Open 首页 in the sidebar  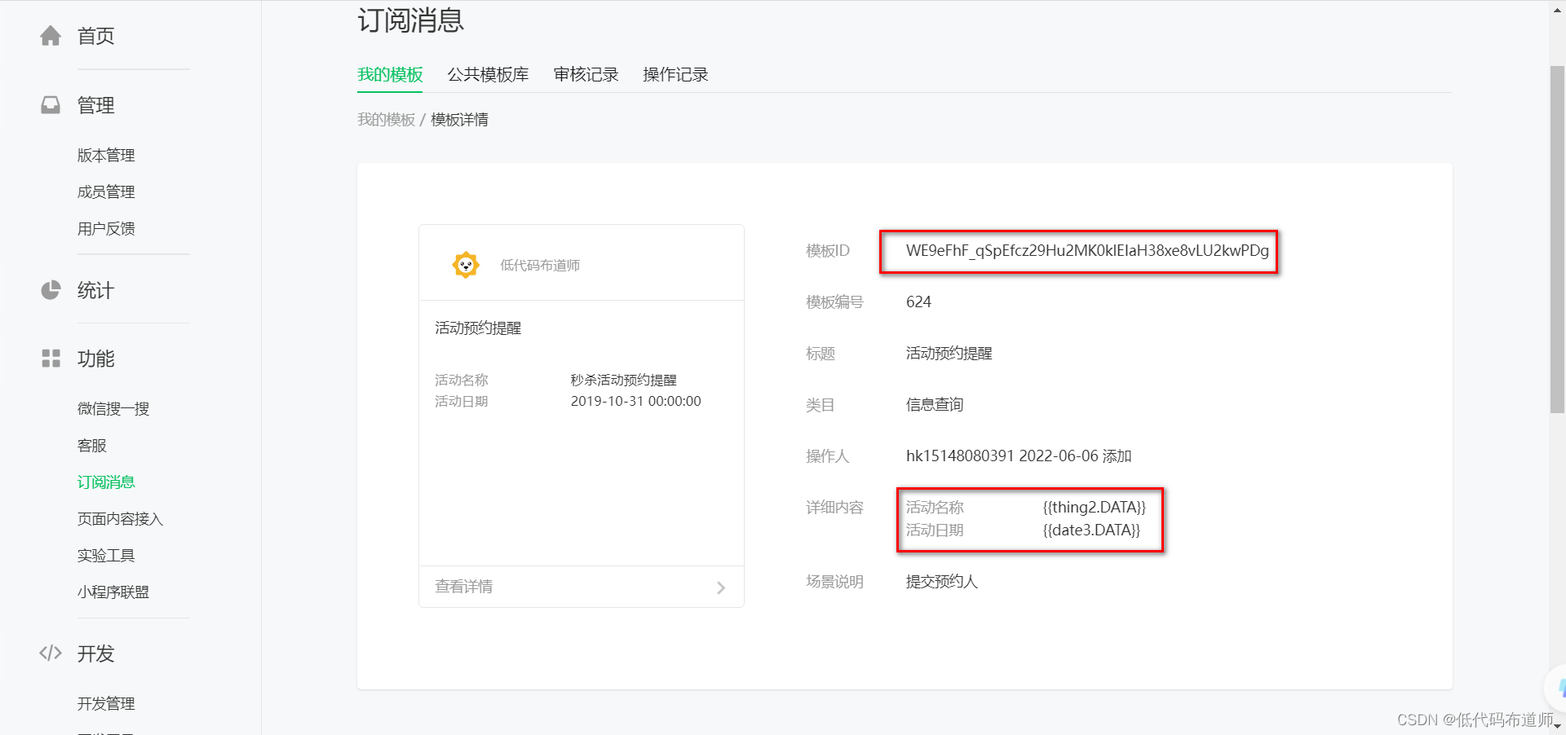pyautogui.click(x=95, y=36)
